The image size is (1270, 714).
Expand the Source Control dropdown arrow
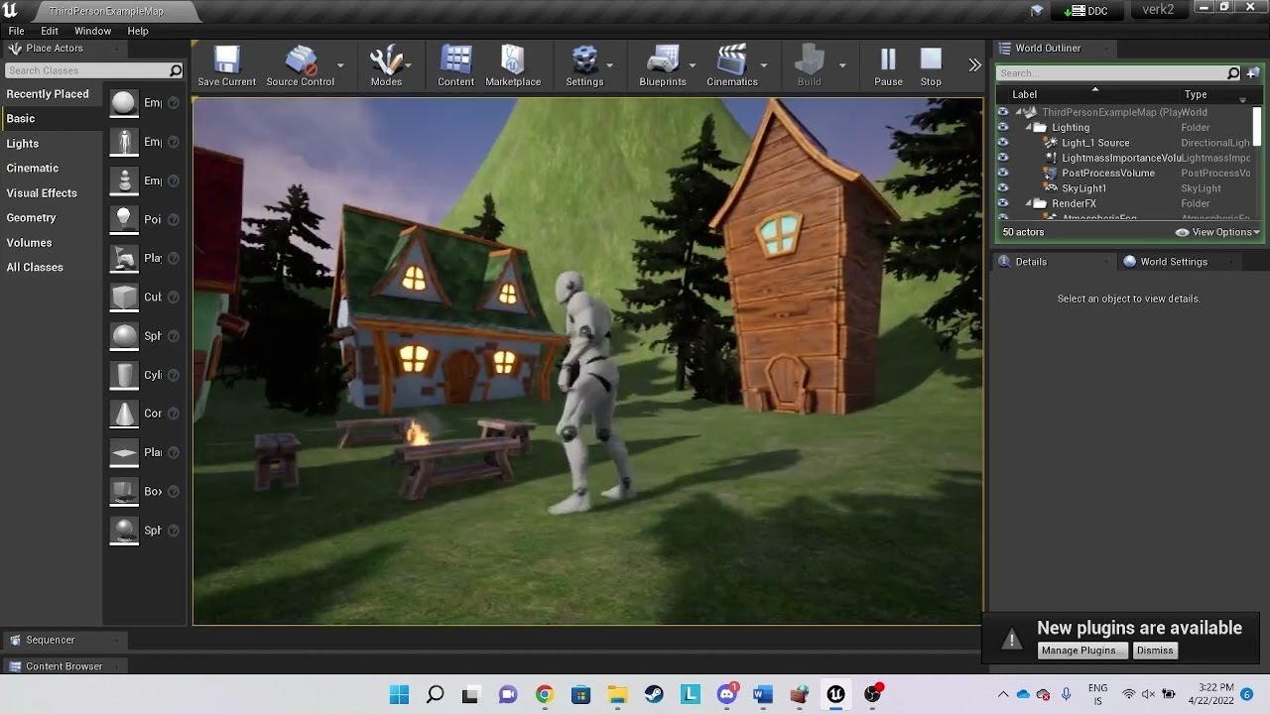point(340,65)
